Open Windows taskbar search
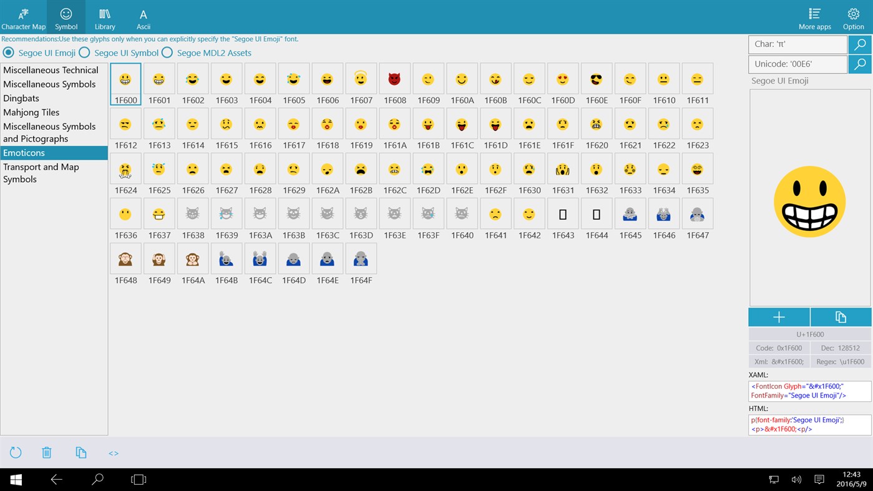873x491 pixels. tap(97, 479)
